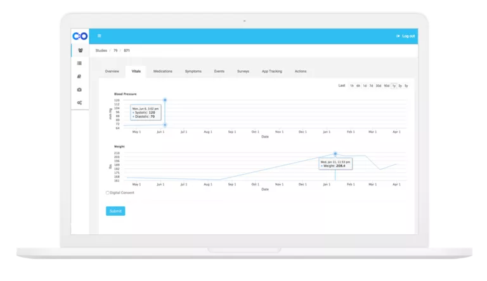Select the 7d time range option
This screenshot has width=487, height=281.
click(x=371, y=86)
